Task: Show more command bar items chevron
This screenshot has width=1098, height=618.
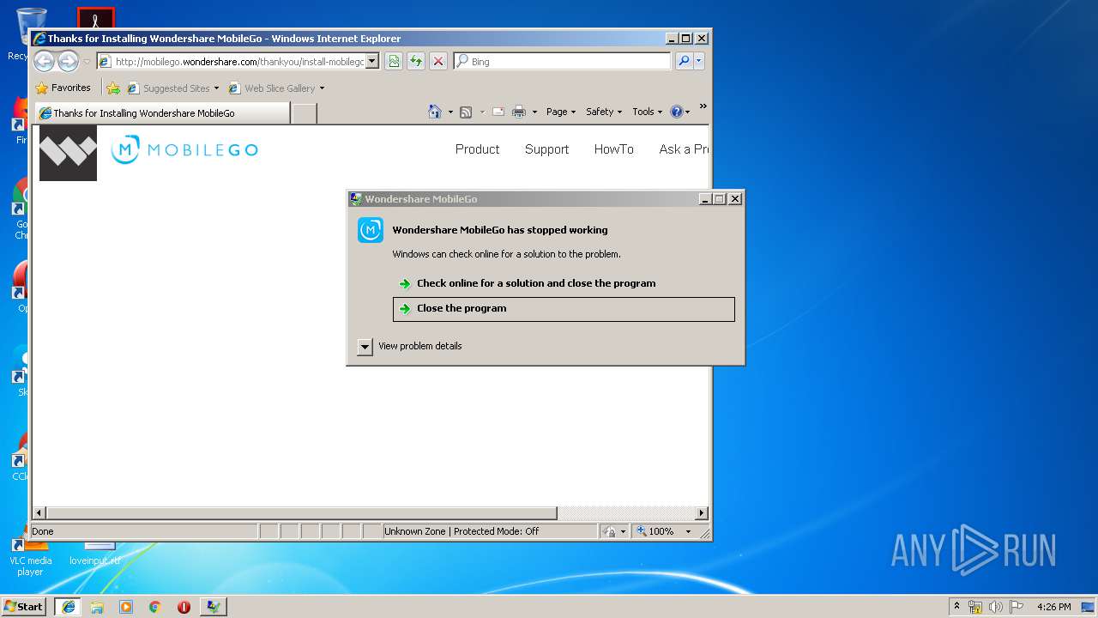Action: tap(703, 107)
